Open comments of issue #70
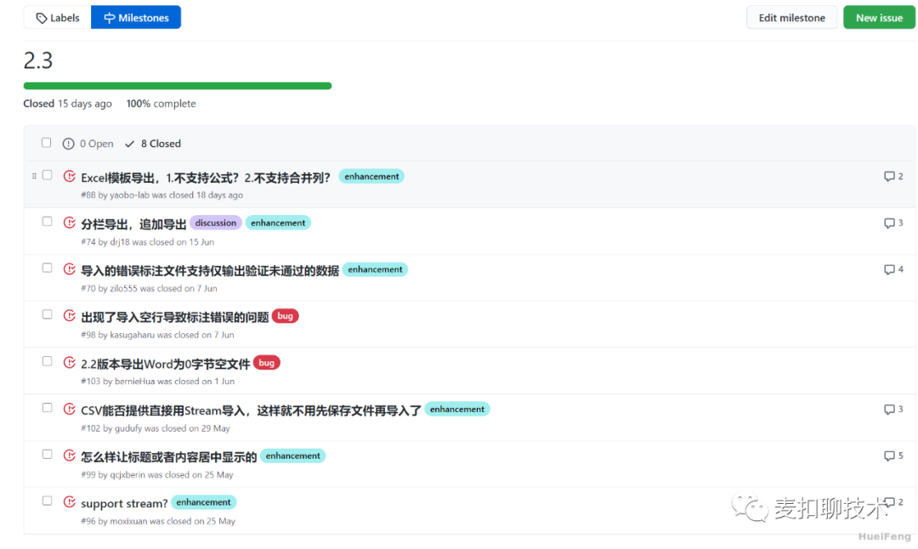Image resolution: width=918 pixels, height=549 pixels. [x=893, y=269]
